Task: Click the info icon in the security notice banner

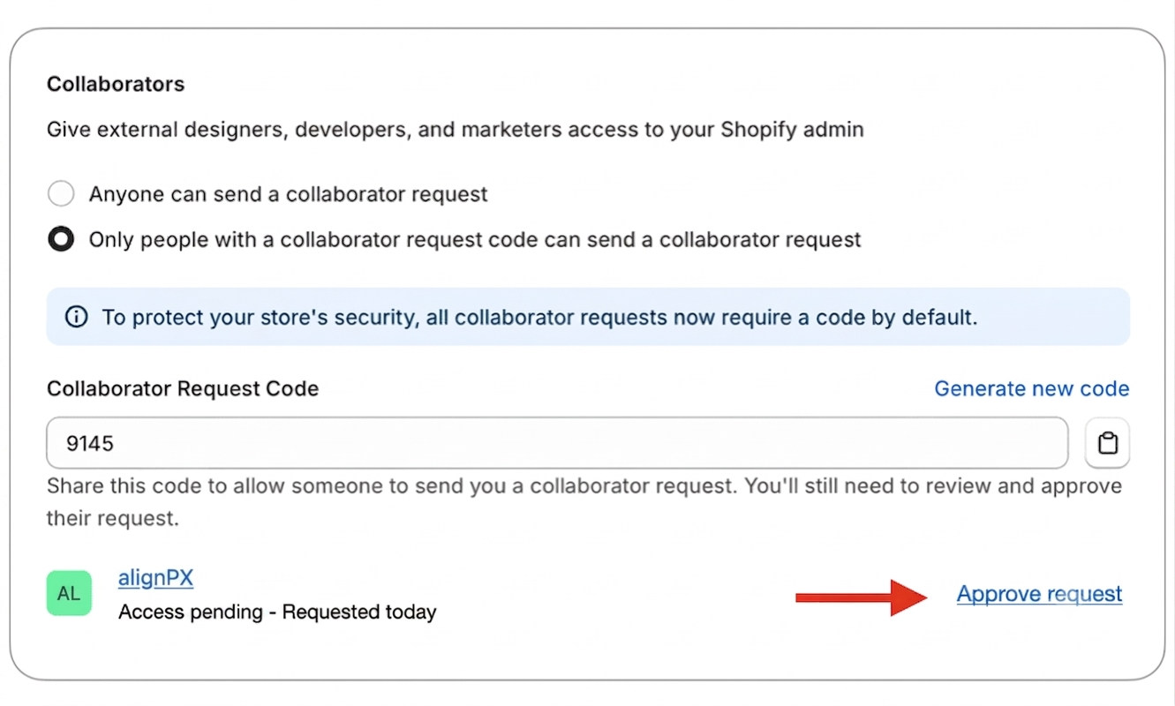Action: point(77,317)
